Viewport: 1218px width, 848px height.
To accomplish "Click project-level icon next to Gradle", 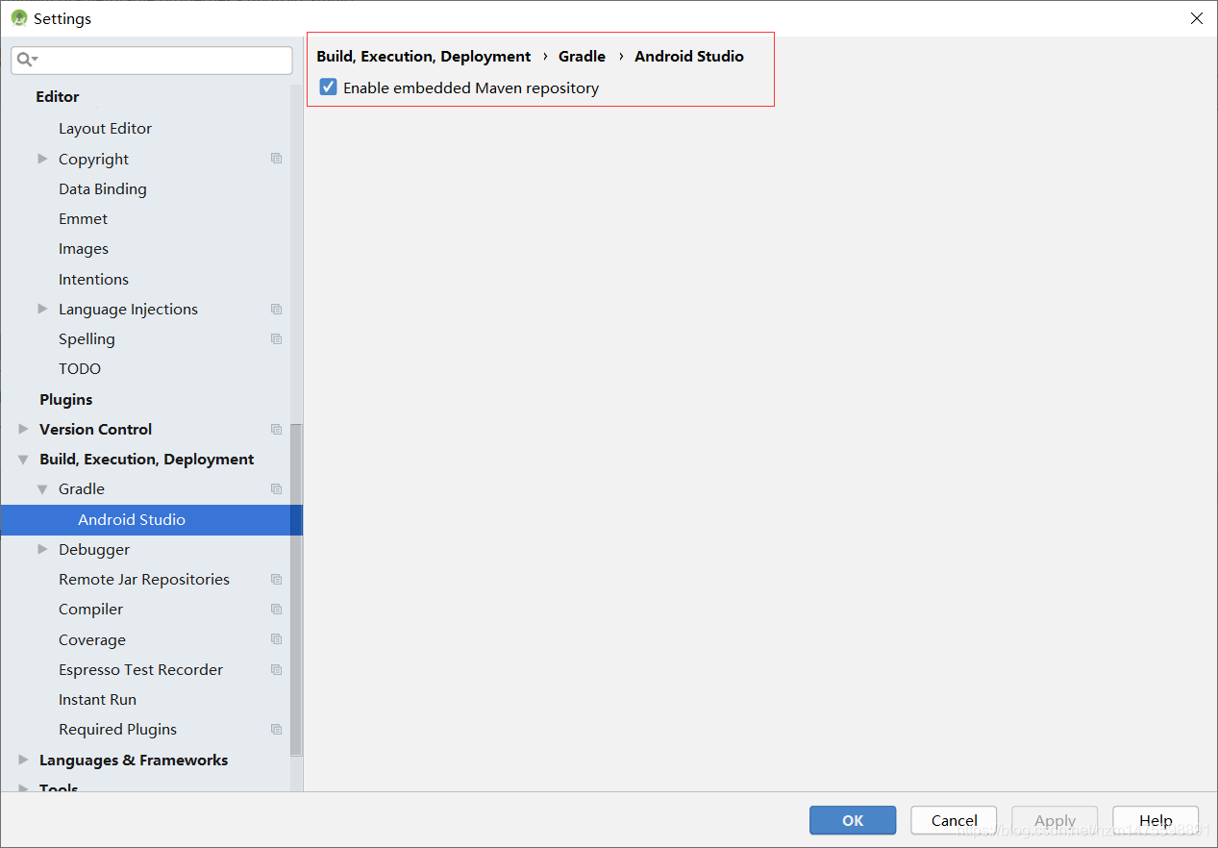I will (277, 488).
